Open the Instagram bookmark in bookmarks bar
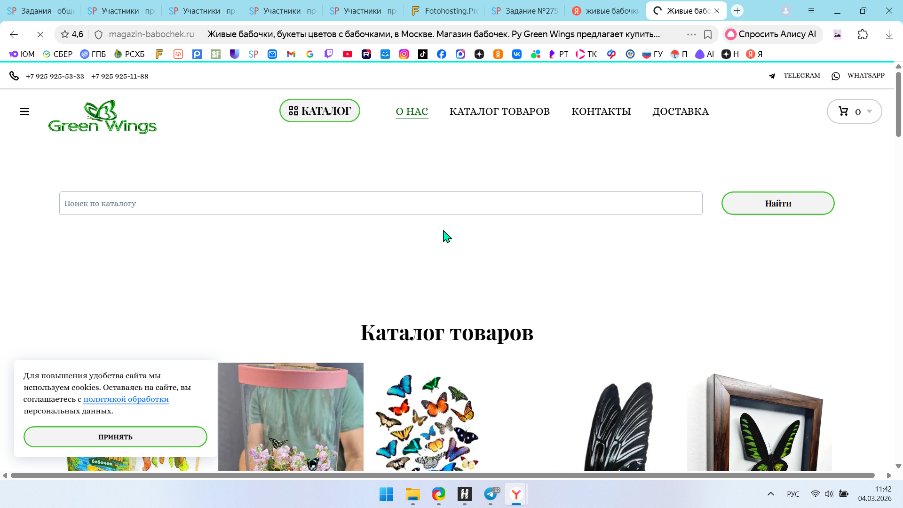The height and width of the screenshot is (508, 903). pos(404,54)
